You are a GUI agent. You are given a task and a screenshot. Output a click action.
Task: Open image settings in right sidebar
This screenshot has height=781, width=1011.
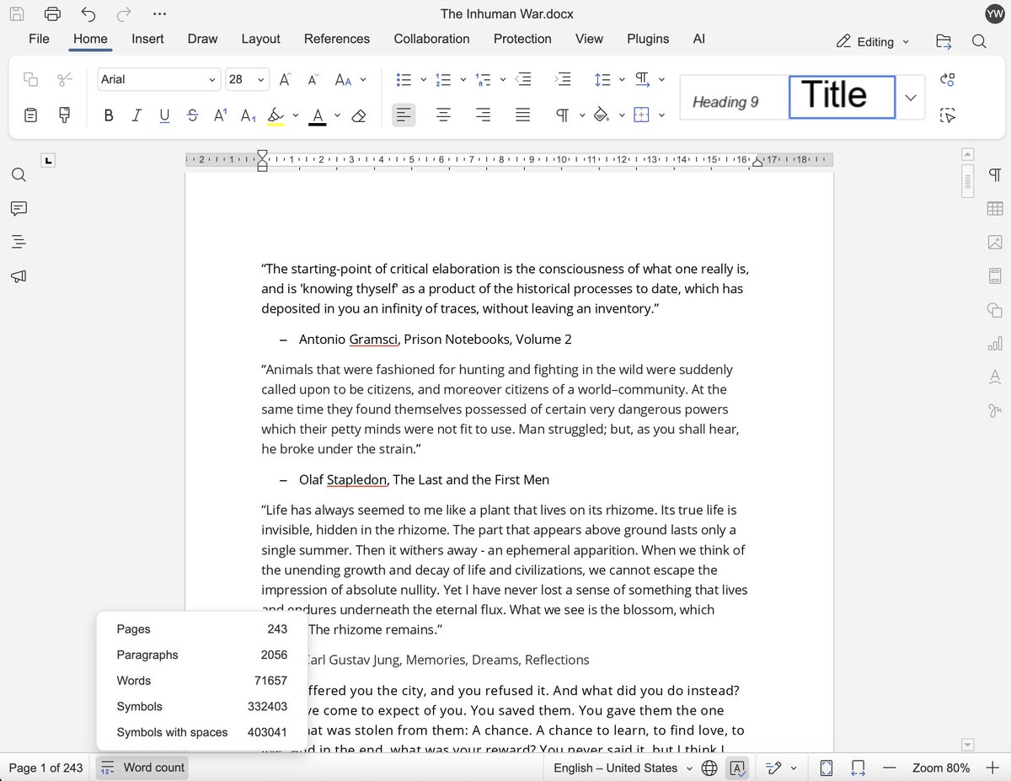995,242
